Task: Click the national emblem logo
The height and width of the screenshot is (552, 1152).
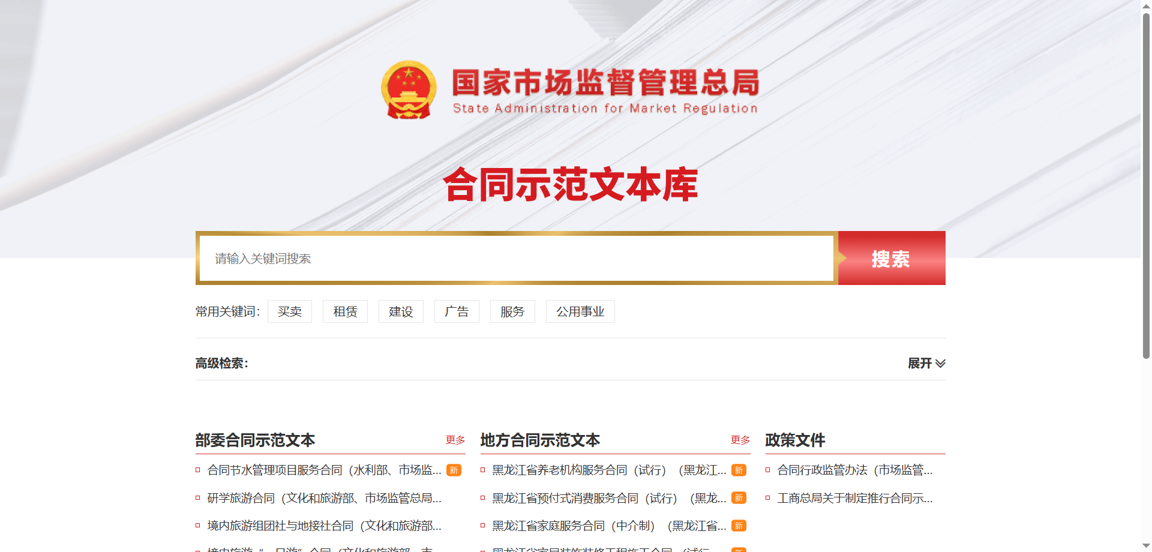Action: [x=409, y=89]
